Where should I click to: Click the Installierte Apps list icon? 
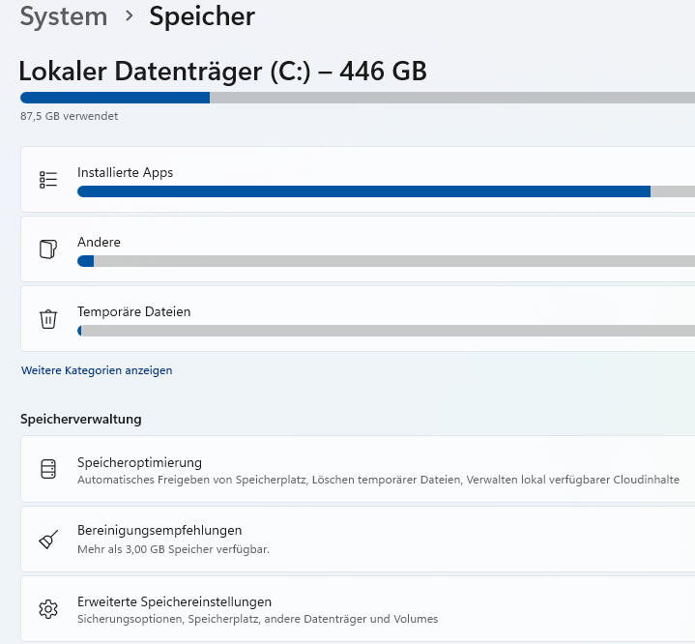pos(48,180)
